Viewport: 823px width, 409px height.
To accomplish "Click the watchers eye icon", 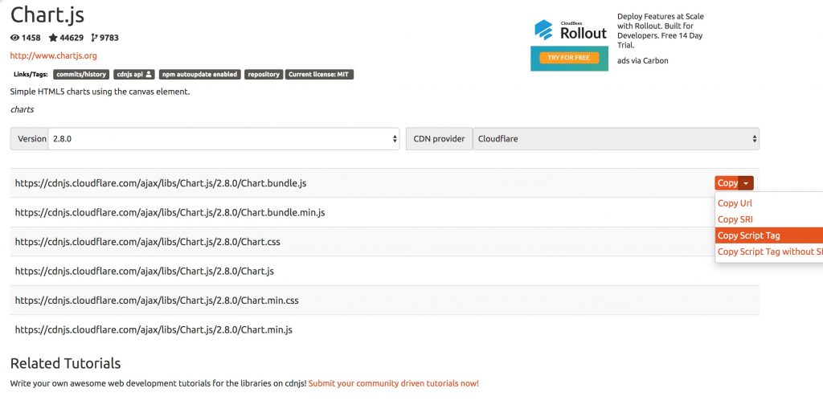I will (x=15, y=38).
